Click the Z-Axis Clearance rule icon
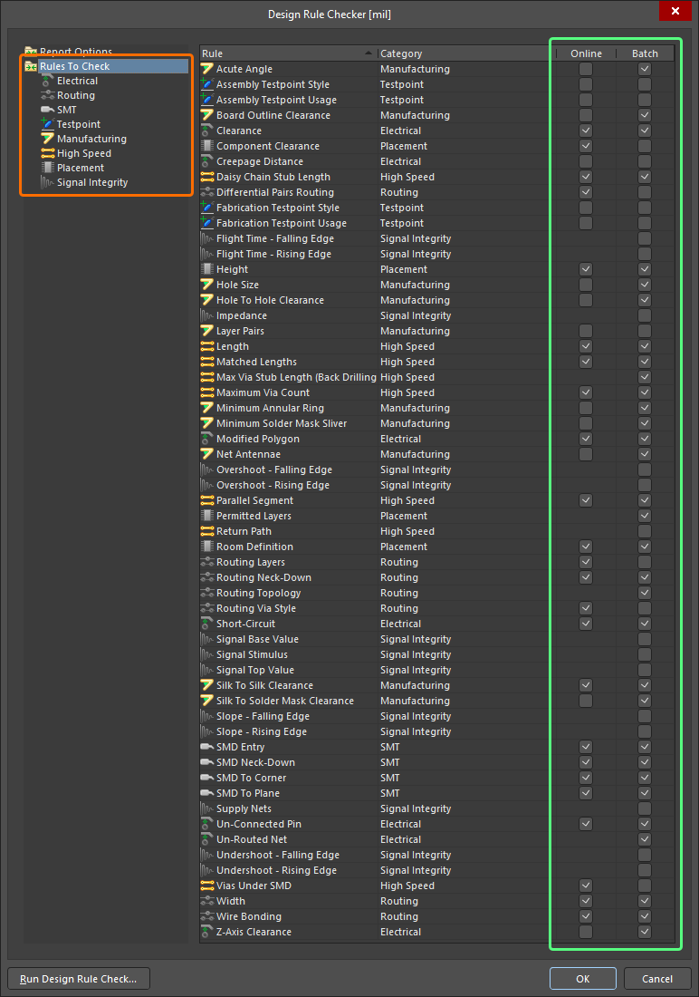 [x=207, y=932]
